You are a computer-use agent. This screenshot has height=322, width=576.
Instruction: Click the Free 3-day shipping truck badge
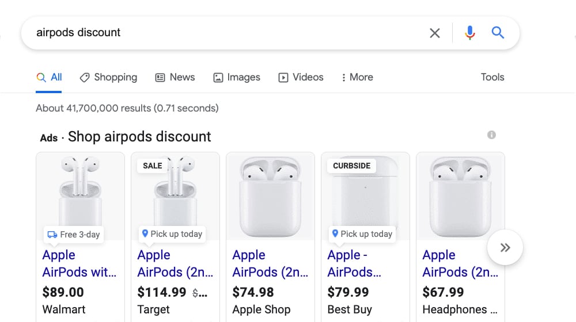pyautogui.click(x=74, y=235)
